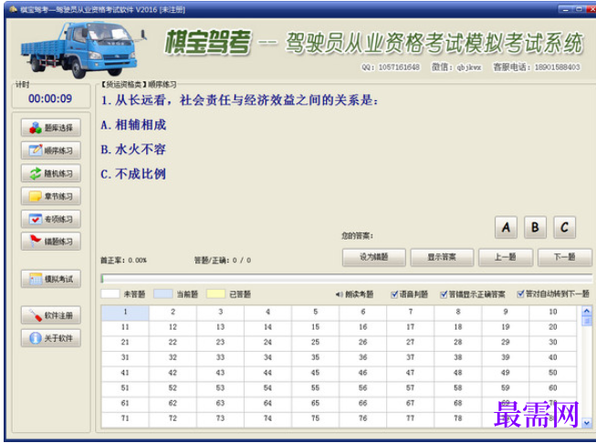The image size is (596, 443).
Task: Click the yellow 已答题 legend swatch
Action: pyautogui.click(x=216, y=294)
